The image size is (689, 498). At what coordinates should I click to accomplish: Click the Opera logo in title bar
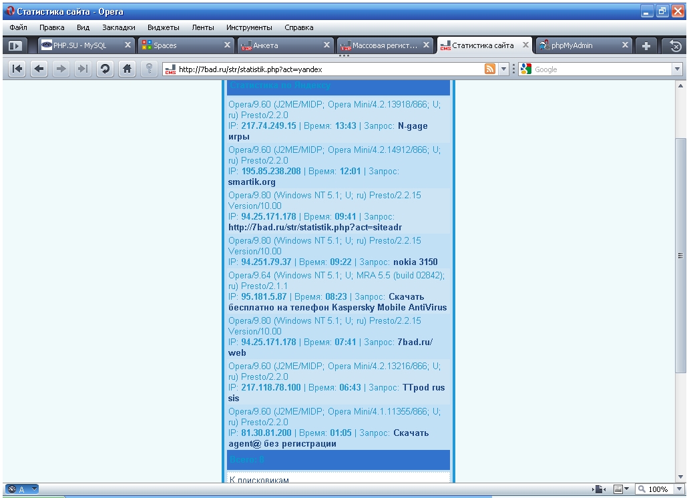[x=11, y=11]
